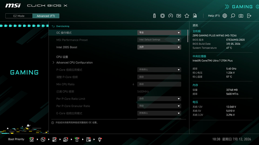Click the date and time in footer
This screenshot has height=145, width=259.
click(x=231, y=139)
